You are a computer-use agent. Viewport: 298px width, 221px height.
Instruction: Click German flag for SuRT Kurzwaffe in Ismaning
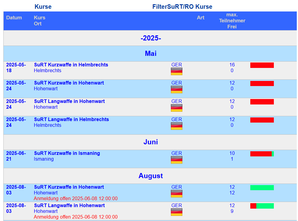point(177,160)
